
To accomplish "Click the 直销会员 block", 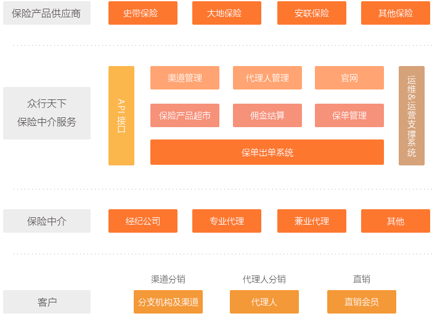I will [x=361, y=302].
